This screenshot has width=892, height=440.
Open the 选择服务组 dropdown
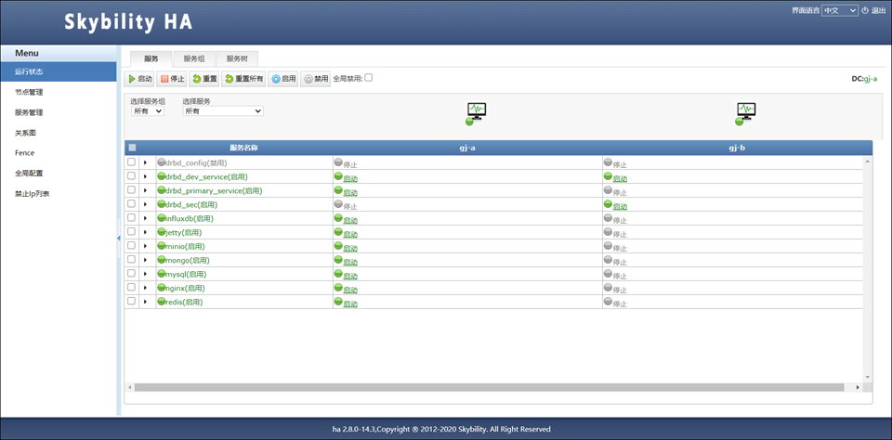coord(147,110)
